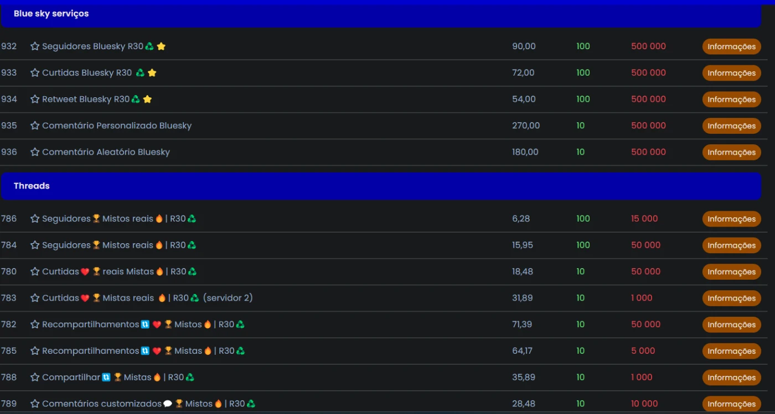Screen dimensions: 775x414
Task: Show Informações for service 786
Action: (731, 219)
